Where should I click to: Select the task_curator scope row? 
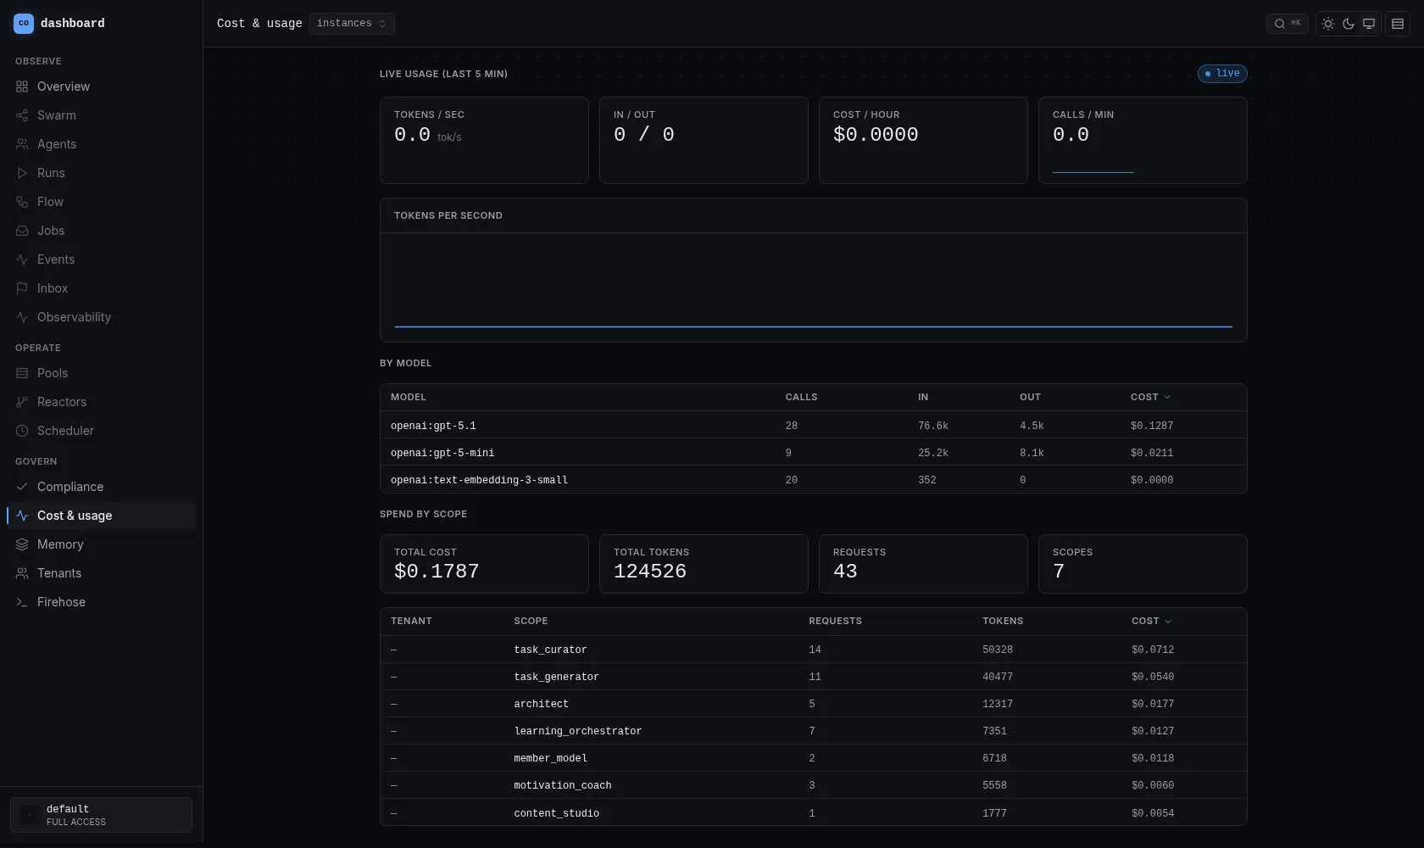click(x=814, y=650)
